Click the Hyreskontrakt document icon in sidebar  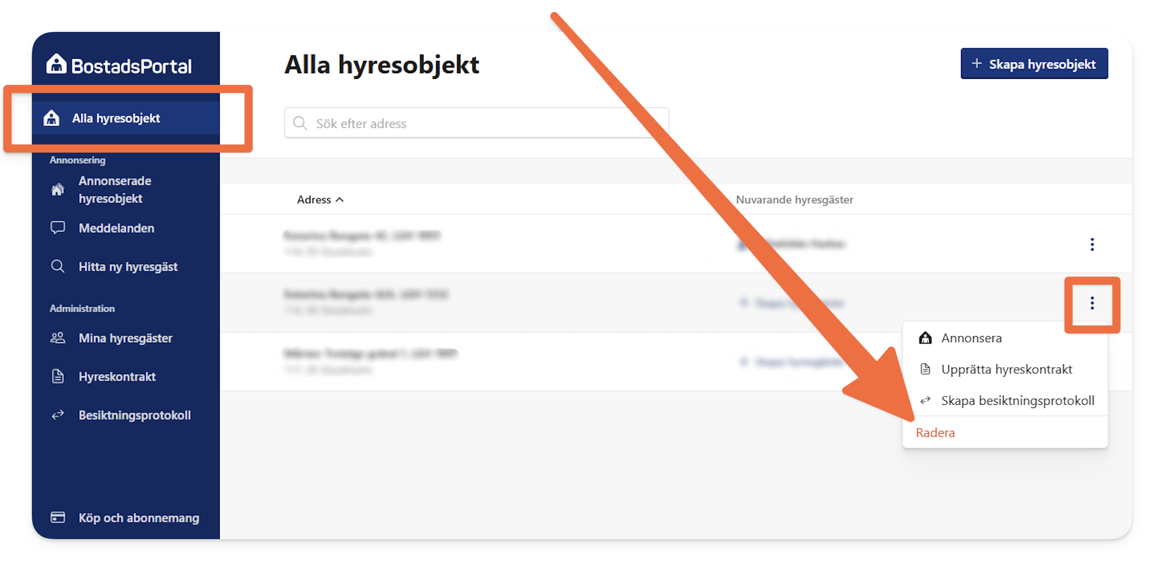tap(58, 376)
